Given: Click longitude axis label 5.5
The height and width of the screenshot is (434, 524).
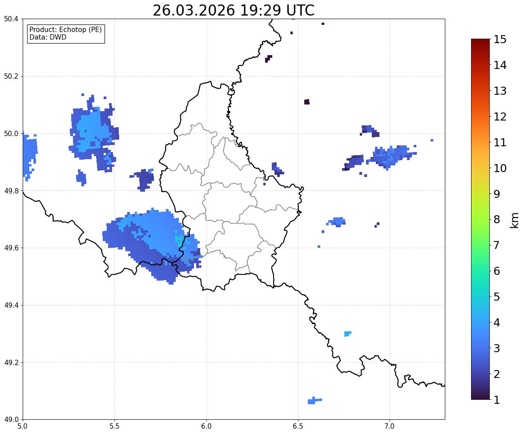Looking at the screenshot, I should pyautogui.click(x=115, y=426).
